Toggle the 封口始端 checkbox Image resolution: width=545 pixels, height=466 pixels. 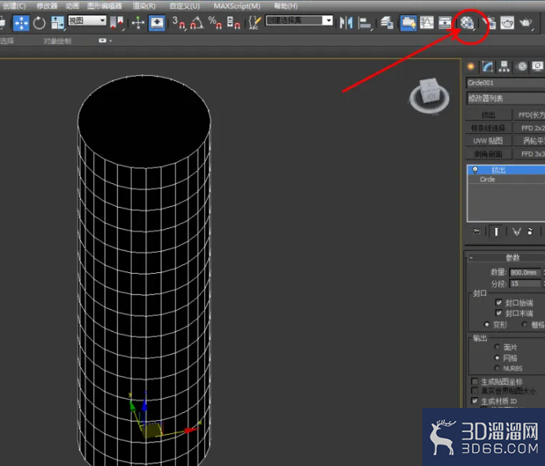click(x=498, y=302)
